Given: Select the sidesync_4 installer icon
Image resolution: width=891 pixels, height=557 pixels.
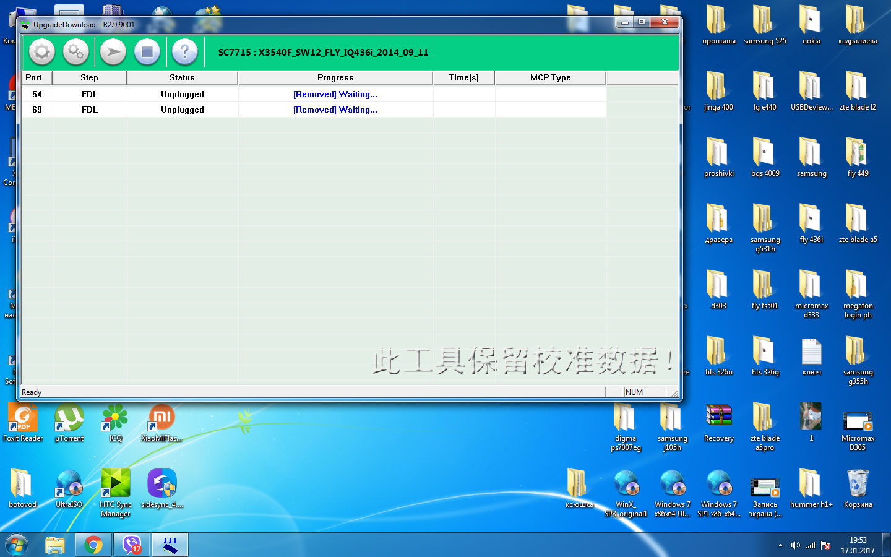Looking at the screenshot, I should (161, 489).
